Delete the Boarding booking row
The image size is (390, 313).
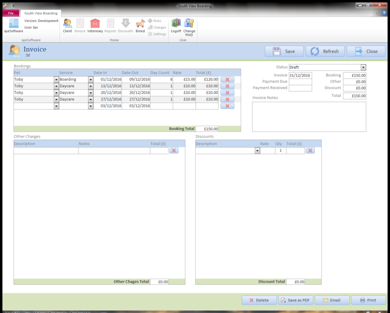coord(227,79)
